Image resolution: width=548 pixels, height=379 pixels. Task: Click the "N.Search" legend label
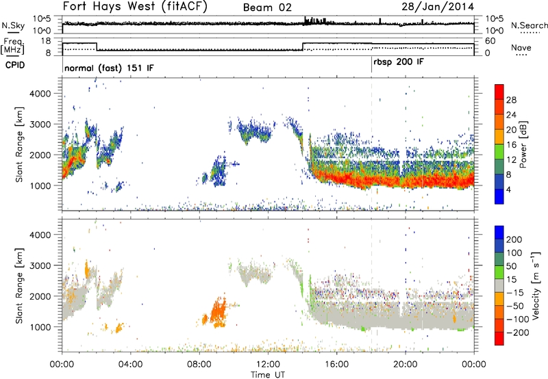tap(529, 25)
